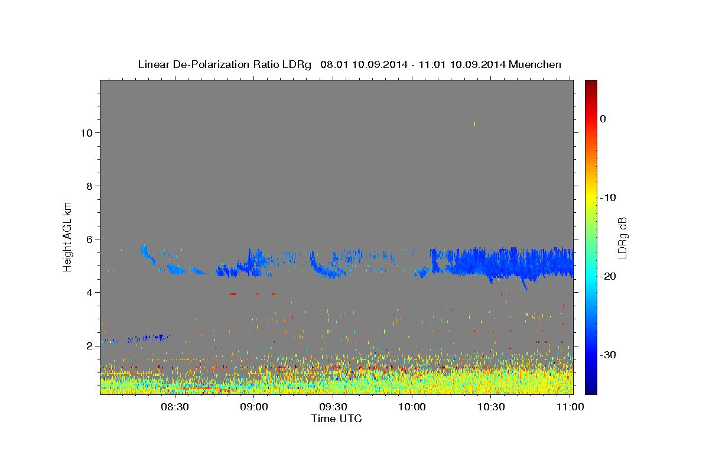Click the 09:00 time tick label
Screen dimensions: 709x473
point(255,407)
